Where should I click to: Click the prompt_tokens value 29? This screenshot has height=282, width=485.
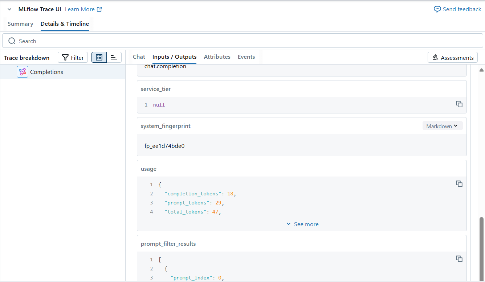pyautogui.click(x=219, y=203)
